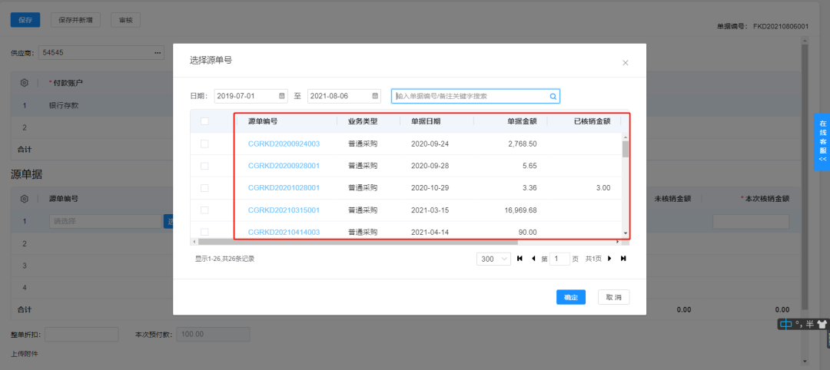The image size is (830, 370).
Task: Open end date calendar icon
Action: click(x=375, y=96)
